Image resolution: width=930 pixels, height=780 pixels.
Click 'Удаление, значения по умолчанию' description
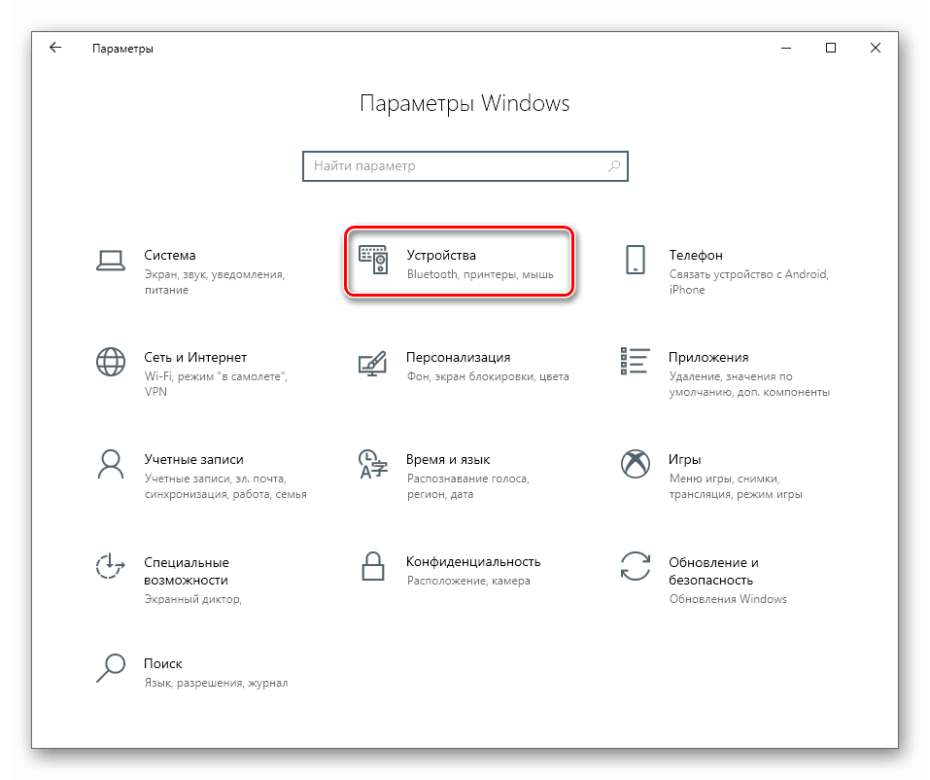749,384
